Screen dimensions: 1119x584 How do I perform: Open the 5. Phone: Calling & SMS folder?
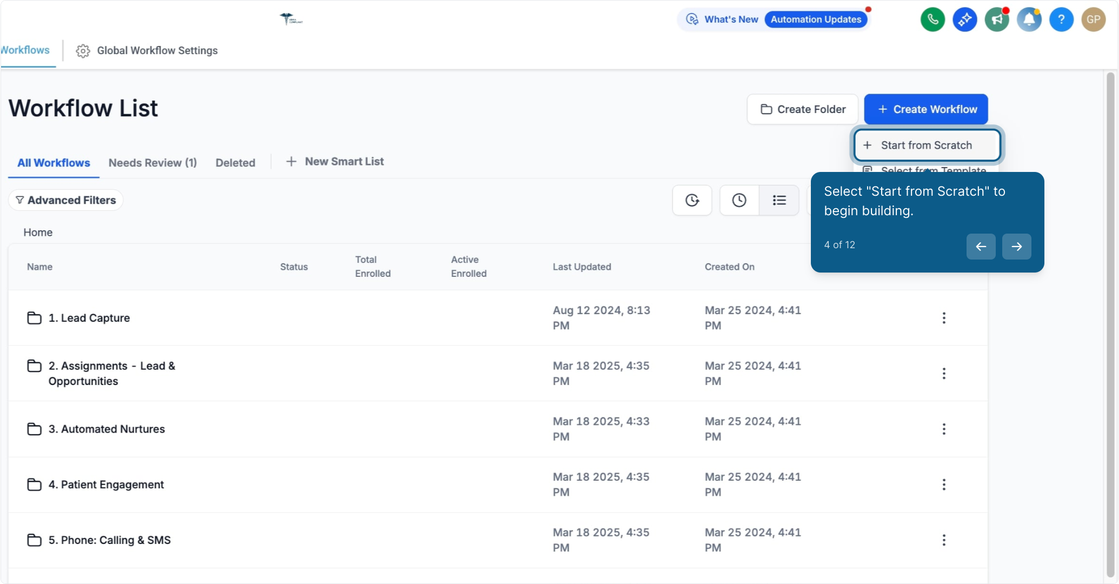pos(110,540)
